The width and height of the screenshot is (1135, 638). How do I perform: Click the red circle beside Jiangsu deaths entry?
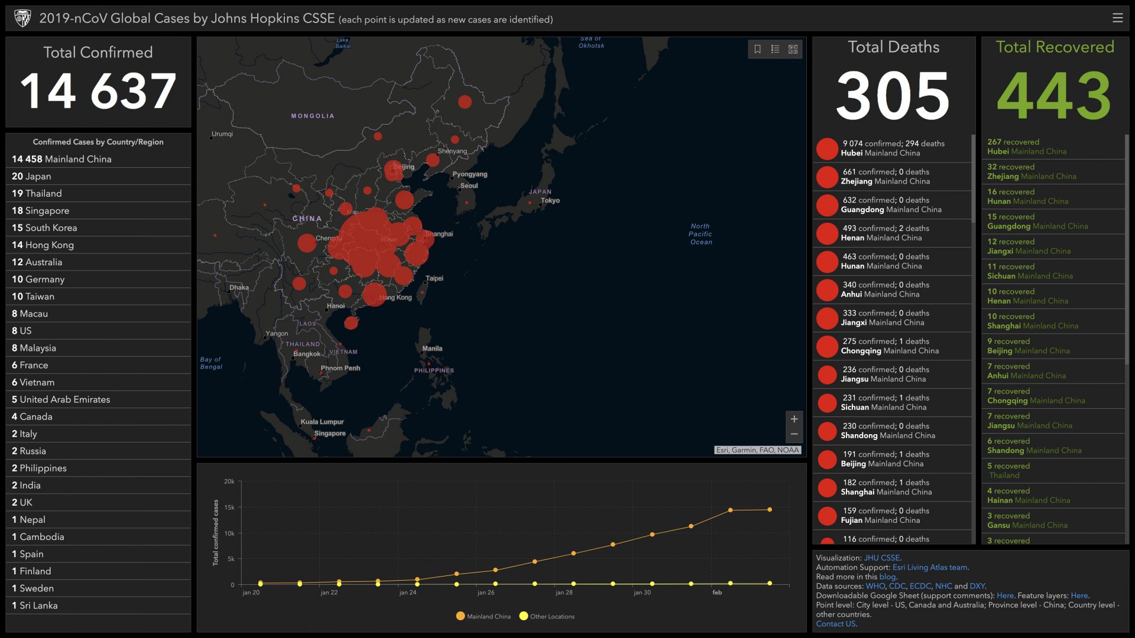pos(827,375)
